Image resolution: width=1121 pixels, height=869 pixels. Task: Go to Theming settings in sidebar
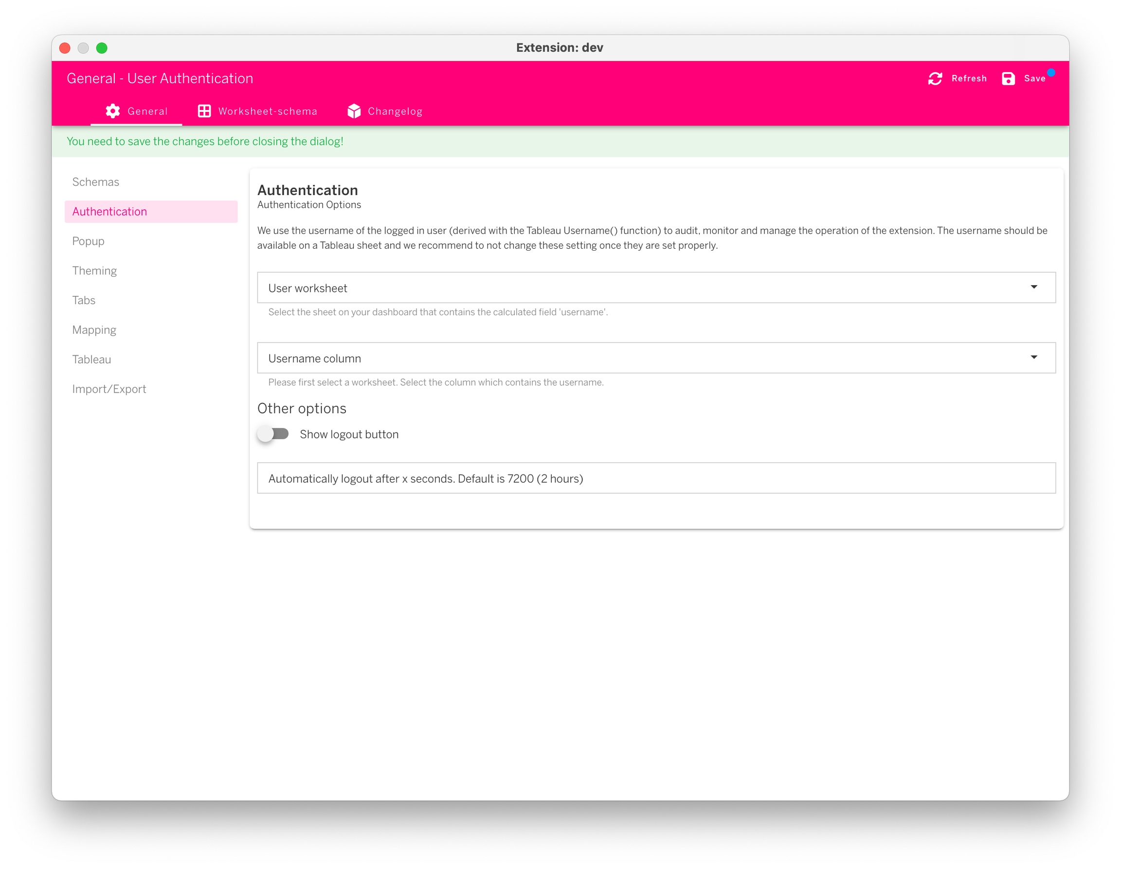click(94, 271)
